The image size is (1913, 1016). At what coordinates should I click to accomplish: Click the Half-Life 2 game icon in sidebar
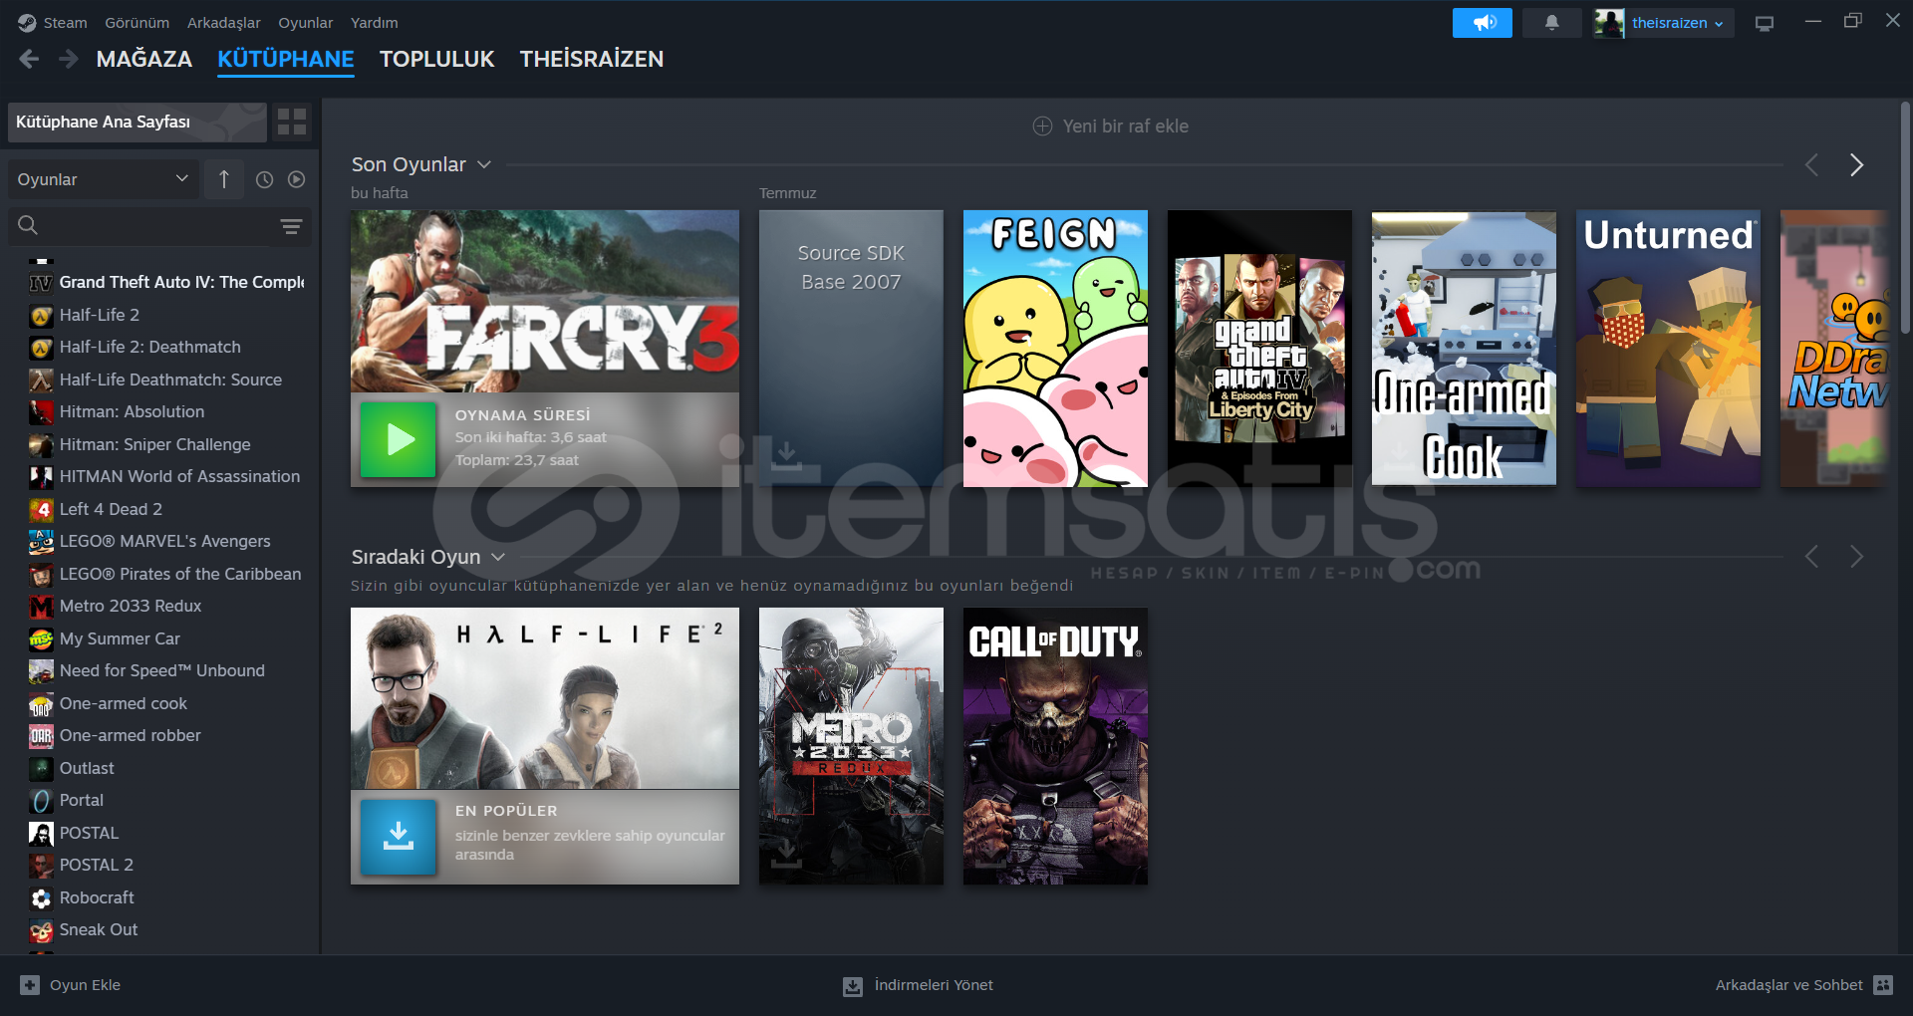pyautogui.click(x=41, y=316)
